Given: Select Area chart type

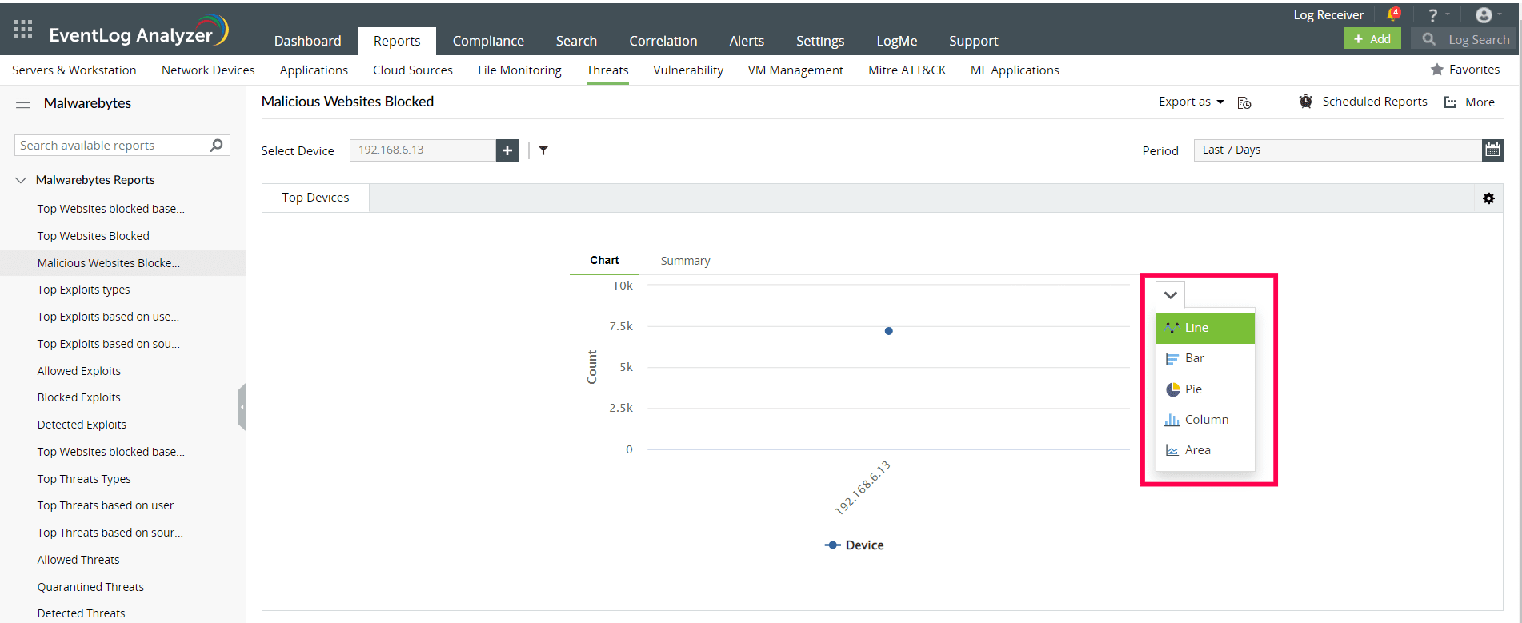Looking at the screenshot, I should click(x=1205, y=450).
